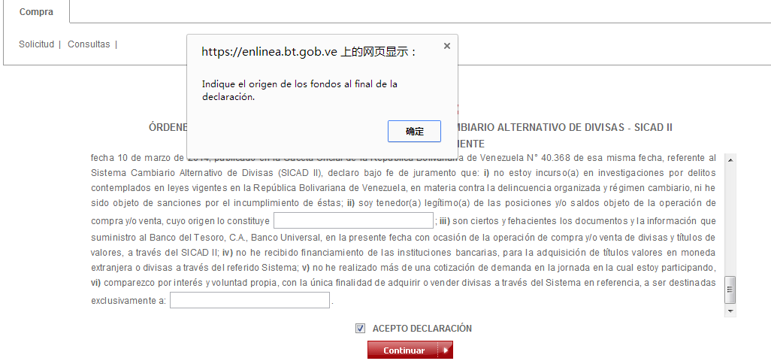The width and height of the screenshot is (771, 361).
Task: Click the Continuar button
Action: pos(410,350)
